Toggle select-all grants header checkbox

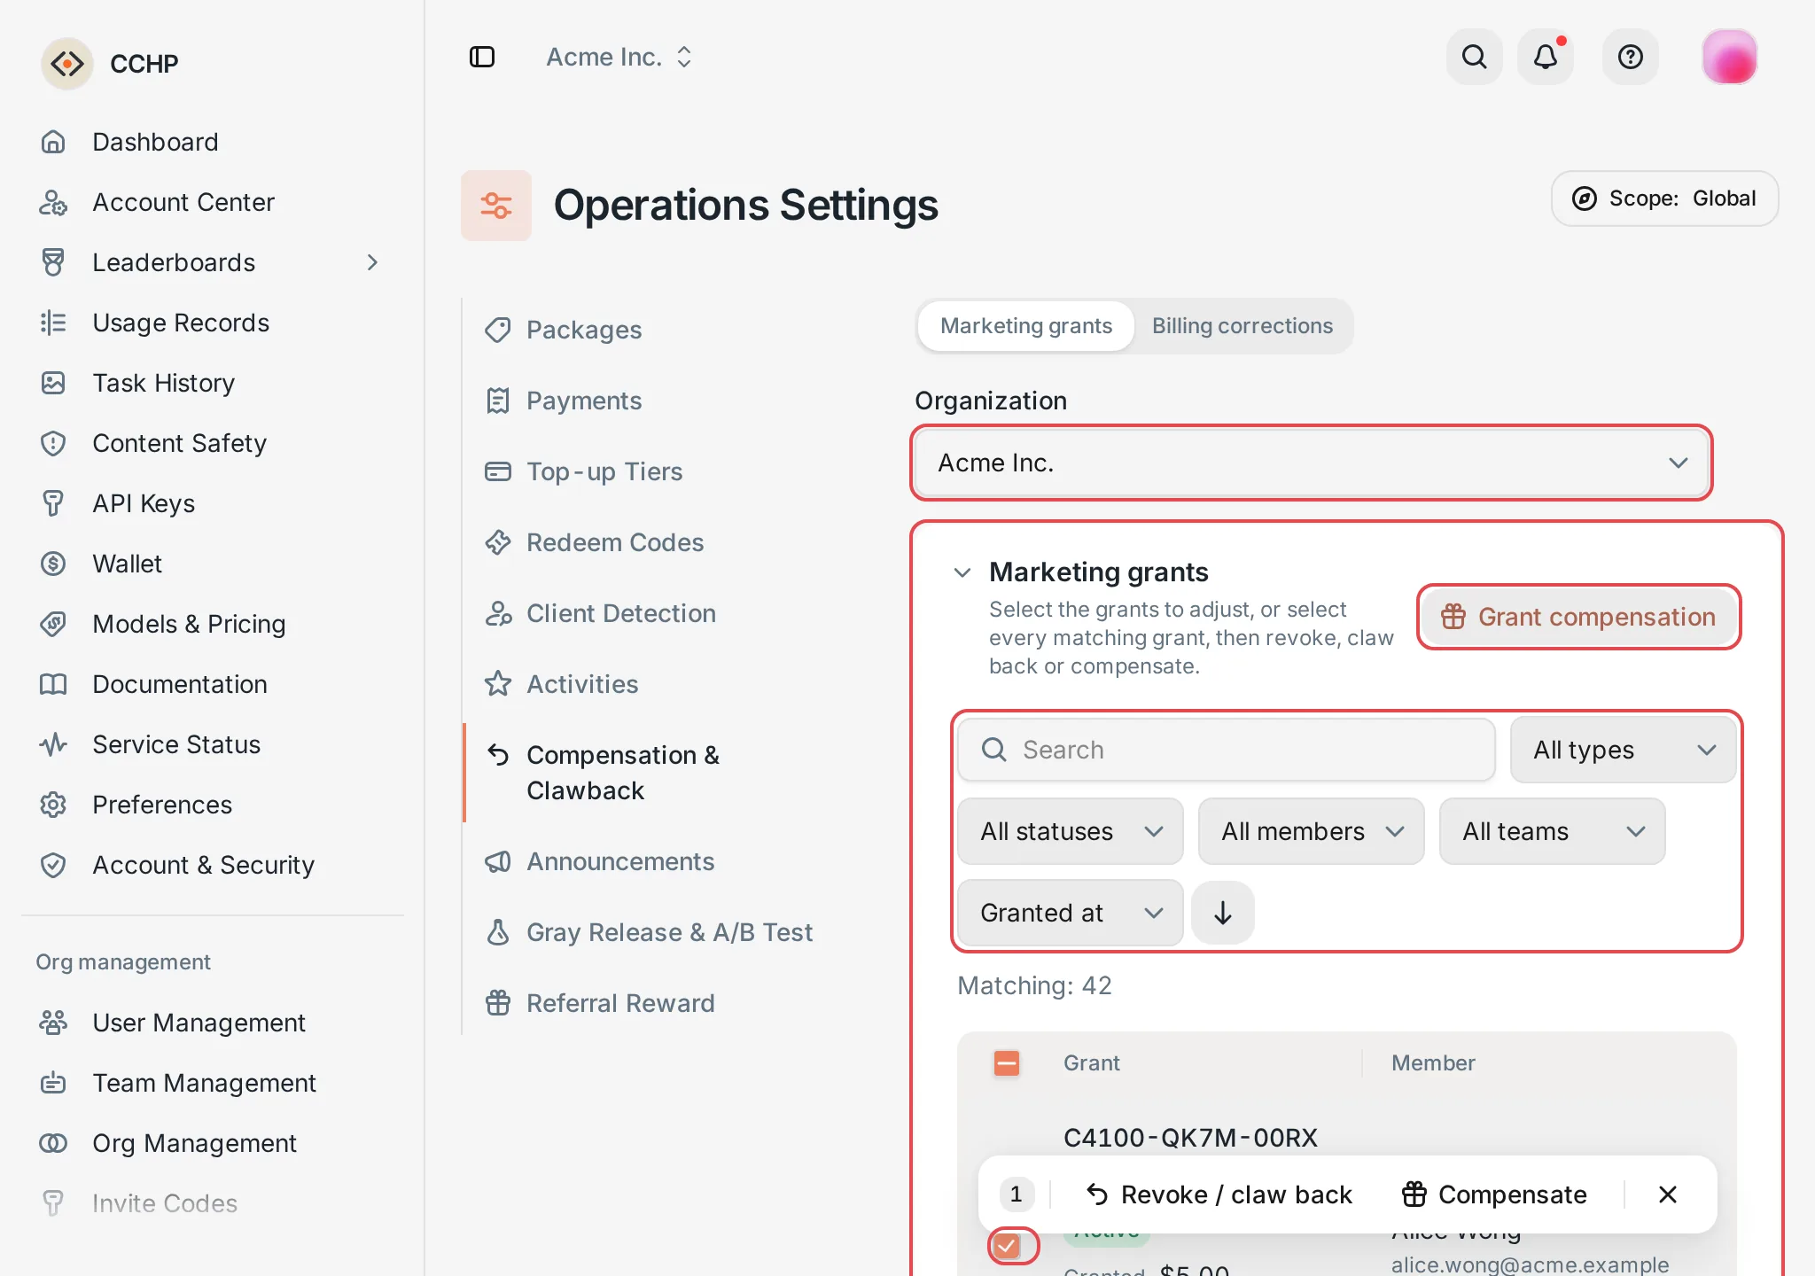[1007, 1063]
